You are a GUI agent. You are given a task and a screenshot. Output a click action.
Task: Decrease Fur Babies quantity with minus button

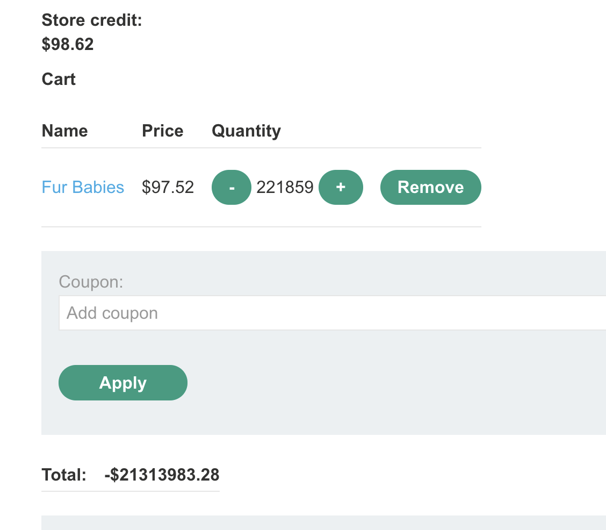tap(232, 187)
